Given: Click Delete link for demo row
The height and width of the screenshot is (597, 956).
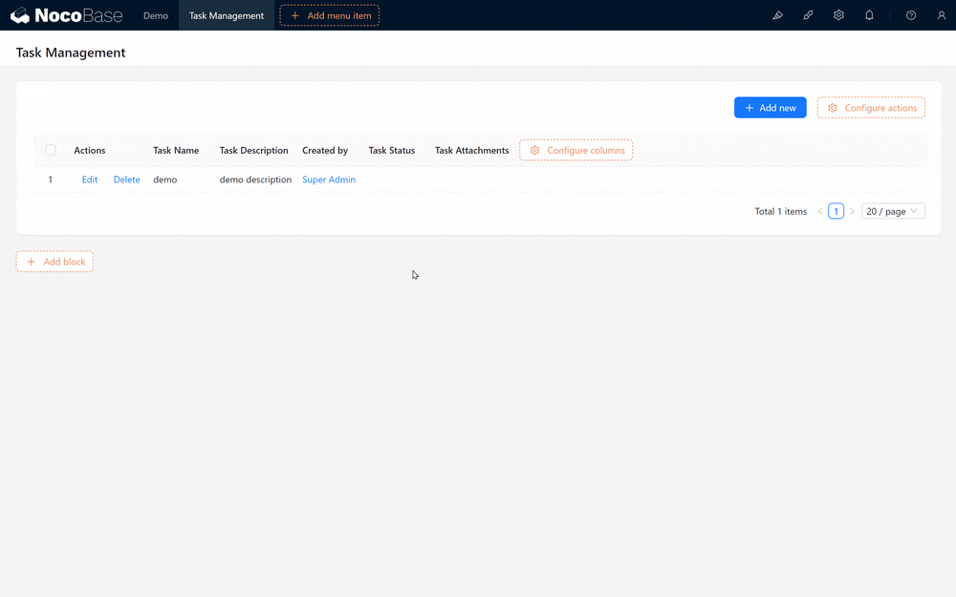Looking at the screenshot, I should 127,180.
